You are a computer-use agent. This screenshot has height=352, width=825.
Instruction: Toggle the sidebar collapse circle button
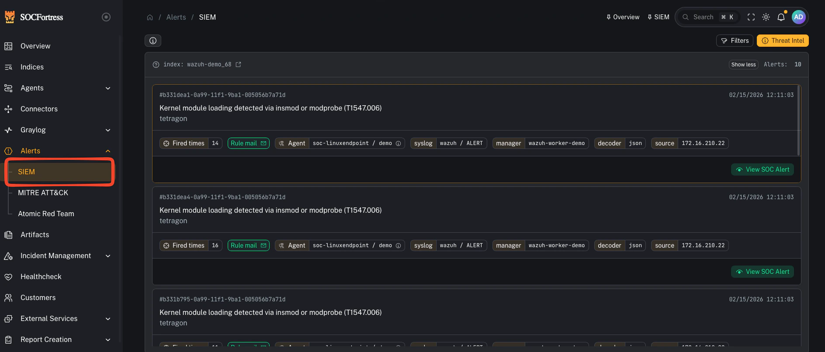(x=106, y=17)
